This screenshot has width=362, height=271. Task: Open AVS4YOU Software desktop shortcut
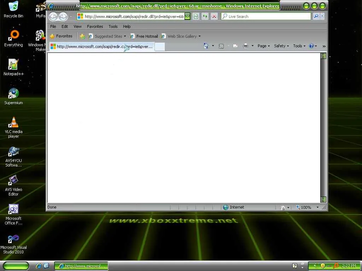click(13, 156)
